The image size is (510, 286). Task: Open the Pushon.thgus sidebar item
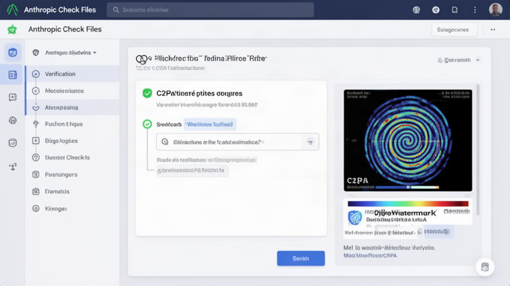(72, 124)
